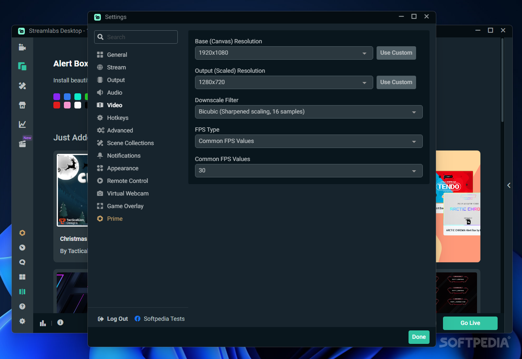Image resolution: width=522 pixels, height=359 pixels.
Task: Open the settings gear icon in main sidebar
Action: point(22,321)
